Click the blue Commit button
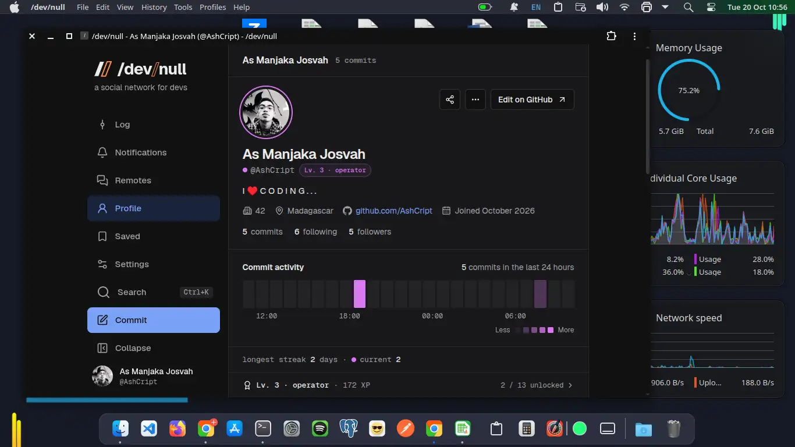The height and width of the screenshot is (447, 795). pyautogui.click(x=154, y=320)
